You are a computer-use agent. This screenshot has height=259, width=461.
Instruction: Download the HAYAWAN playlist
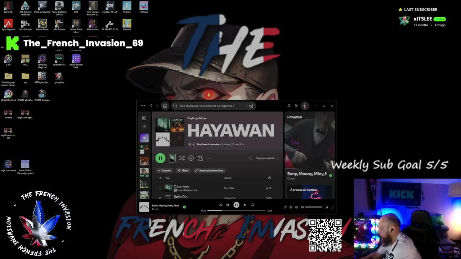pyautogui.click(x=191, y=158)
